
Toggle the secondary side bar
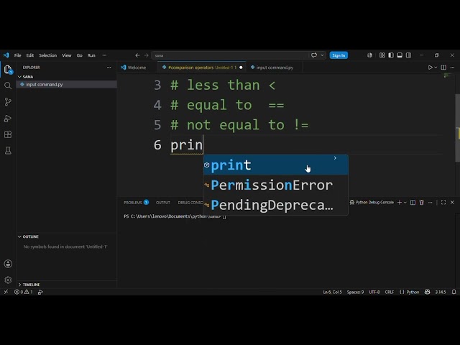click(x=408, y=55)
